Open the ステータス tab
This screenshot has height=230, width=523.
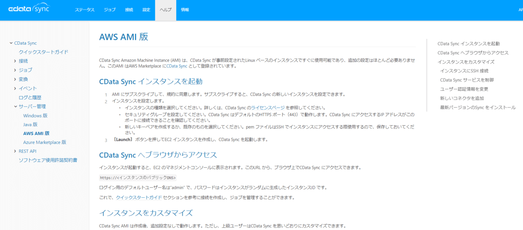[x=85, y=10]
